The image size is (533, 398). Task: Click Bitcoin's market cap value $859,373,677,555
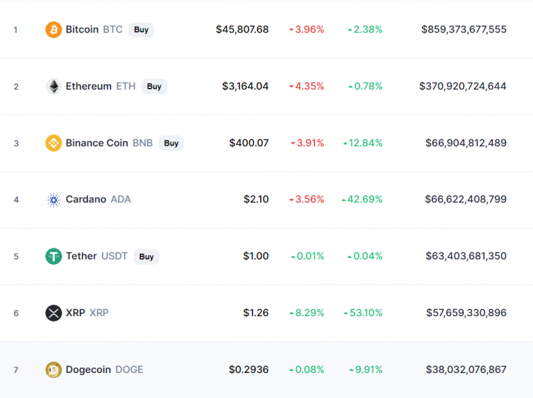(x=464, y=30)
